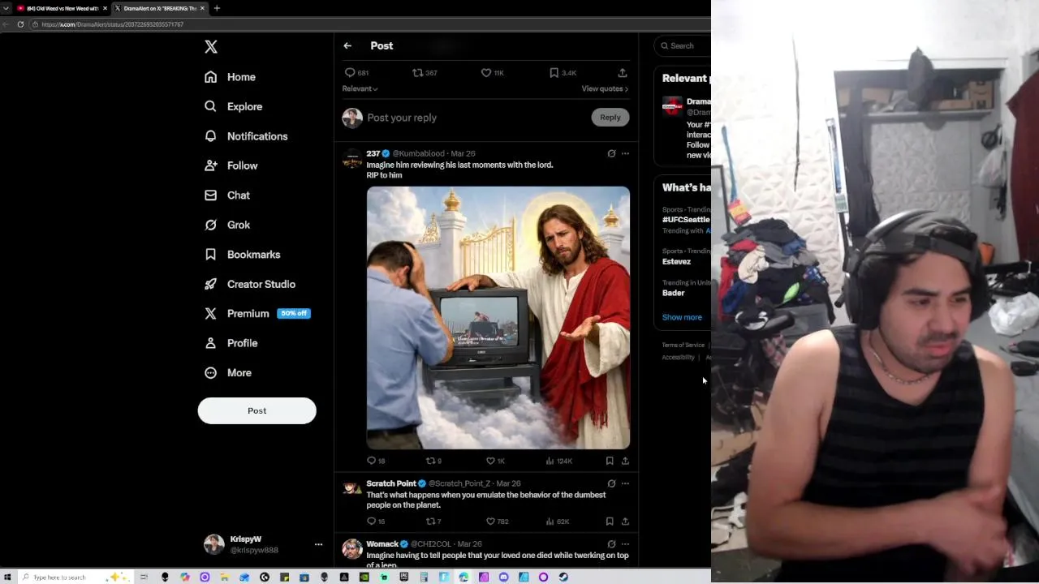Open View quotes link
The height and width of the screenshot is (584, 1039).
(605, 88)
